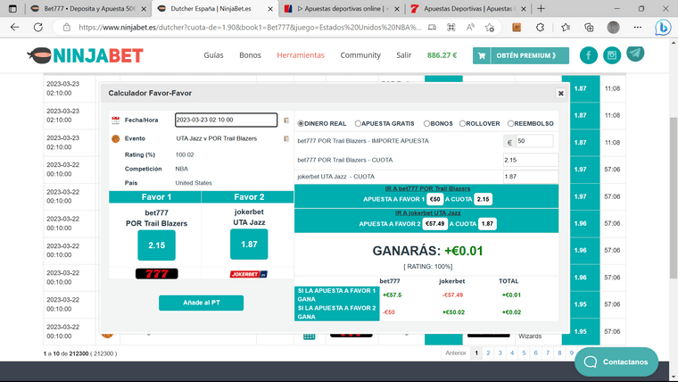The height and width of the screenshot is (382, 678).
Task: Click the page vertical scrollbar
Action: coord(674,197)
